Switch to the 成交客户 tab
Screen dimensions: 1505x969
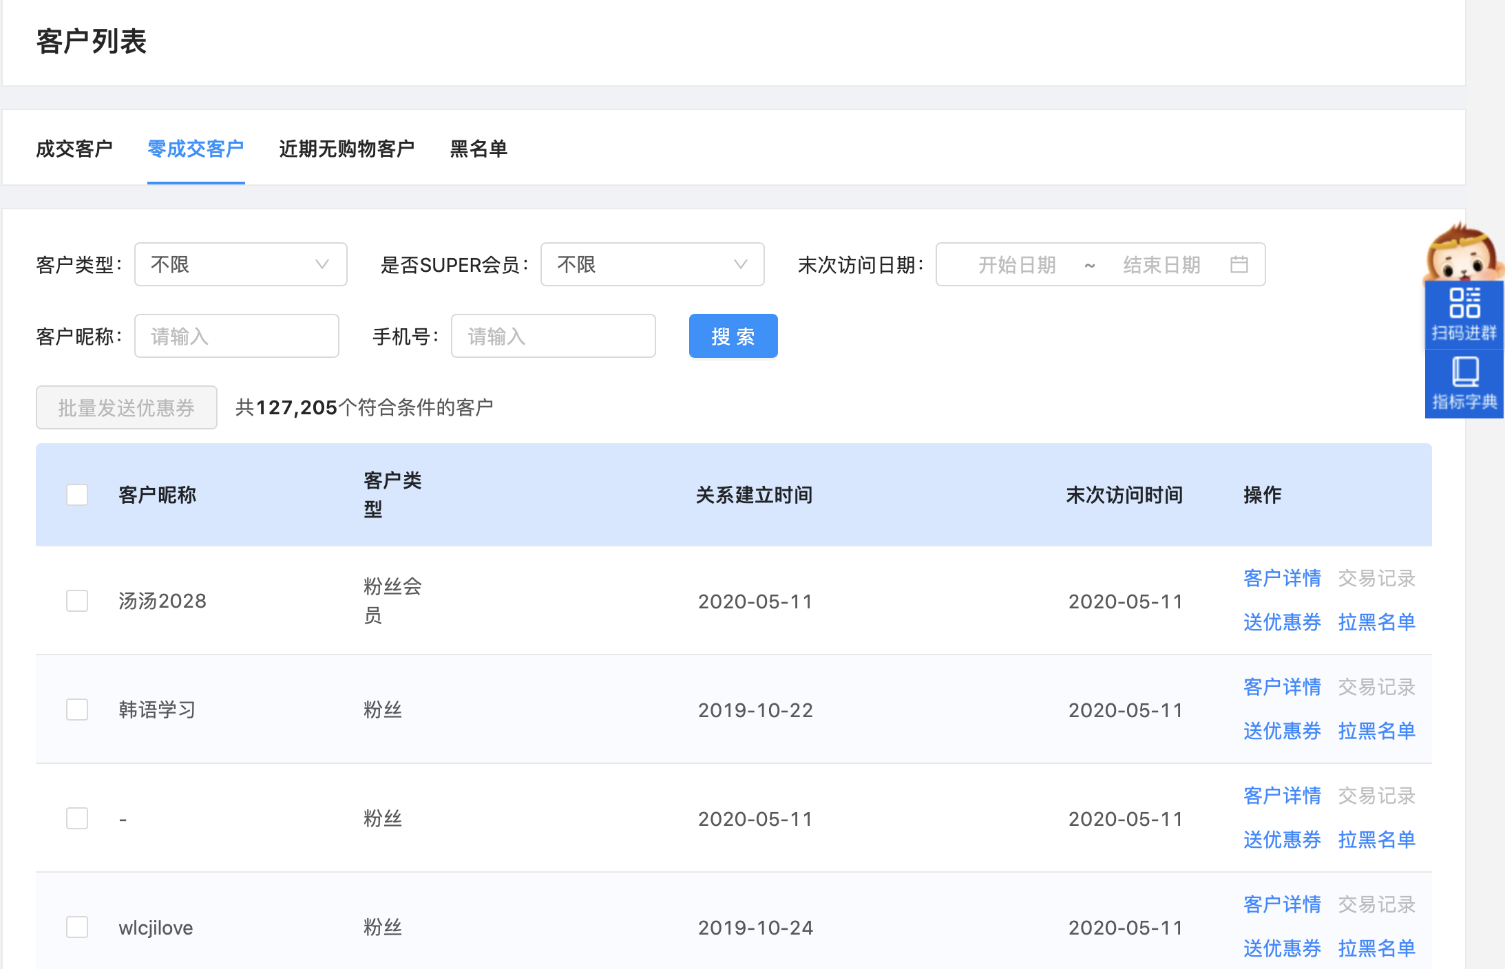74,149
